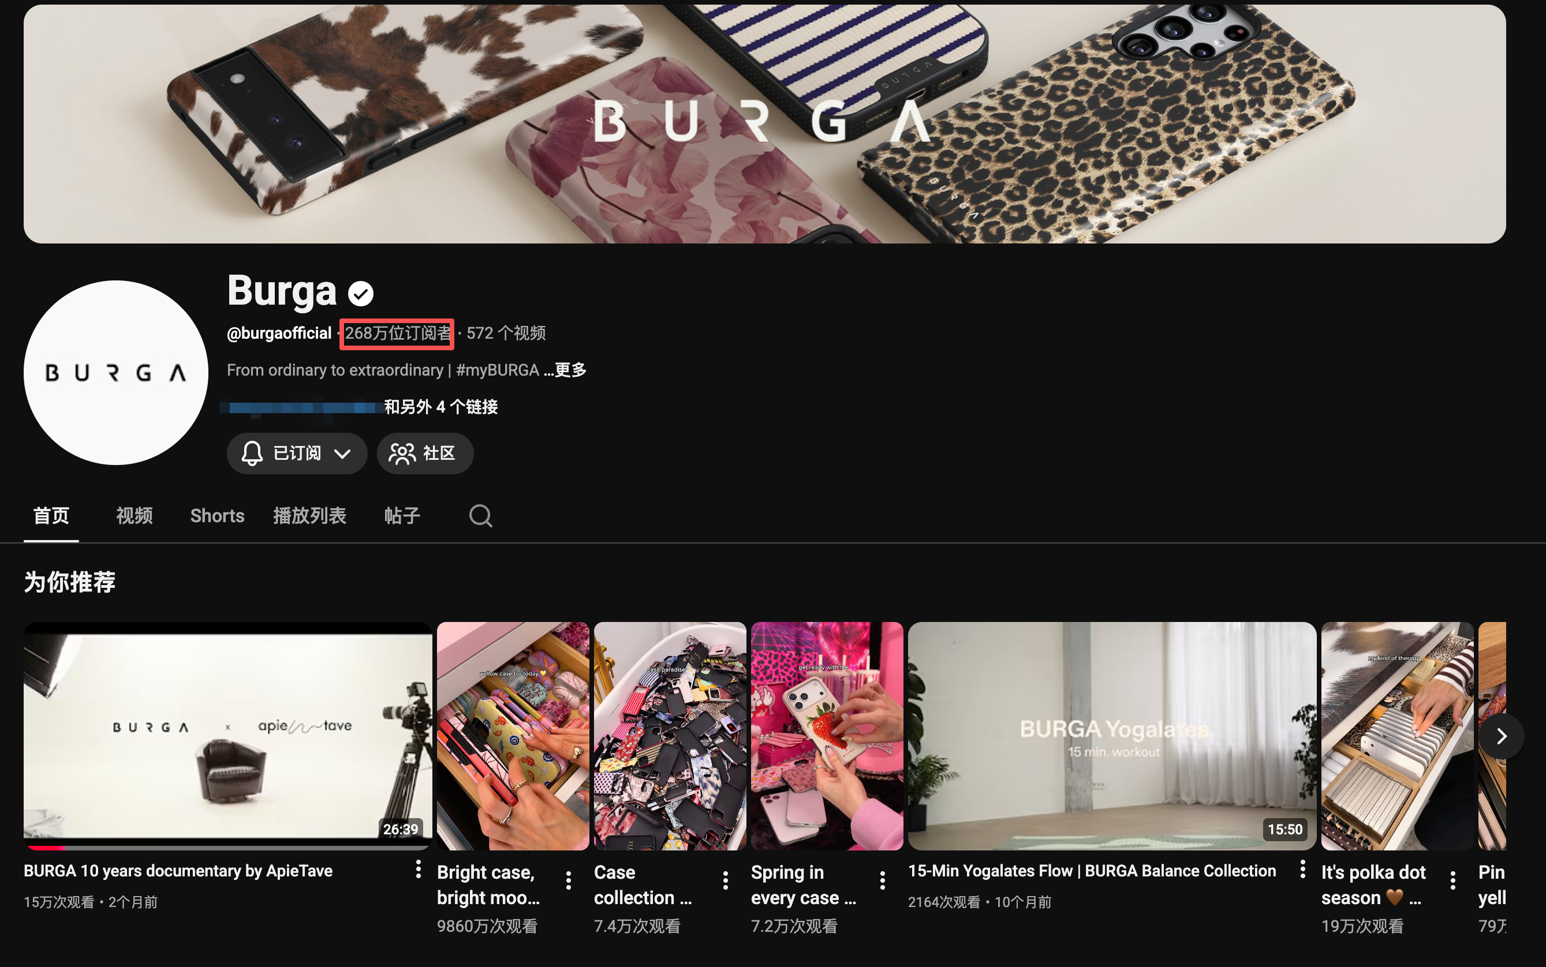Click the It's polka dot season title

[x=1373, y=884]
